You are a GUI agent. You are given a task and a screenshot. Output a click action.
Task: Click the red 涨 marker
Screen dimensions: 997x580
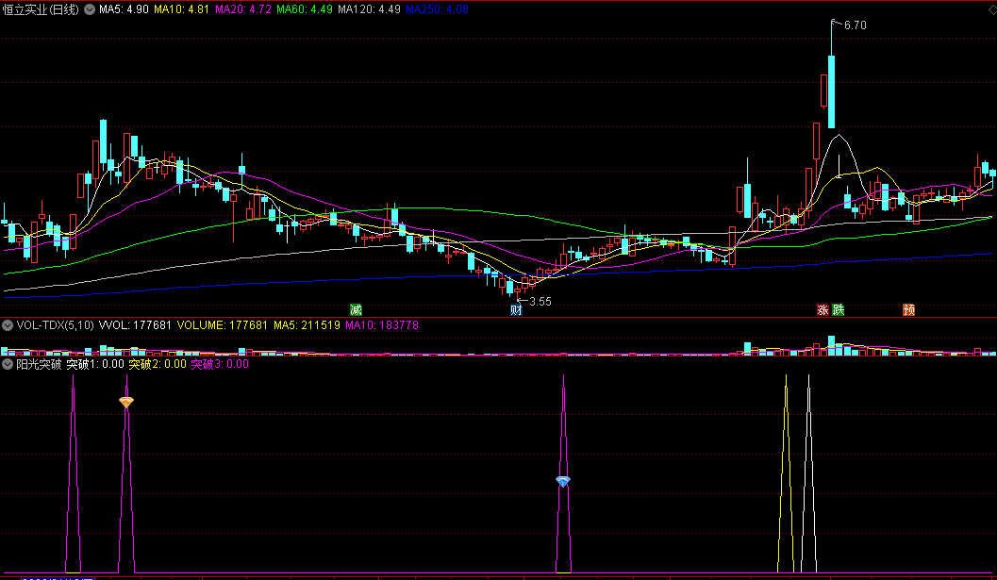coord(823,309)
